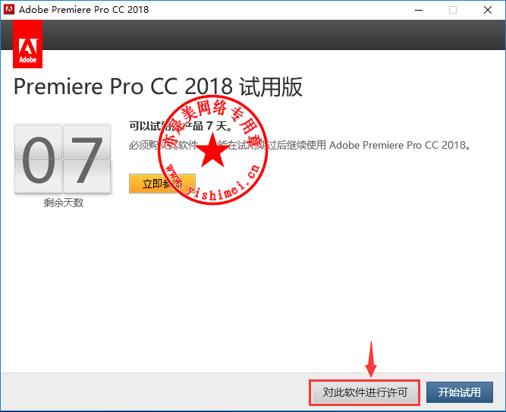Click the yellow 立即购买 buy now button
506x412 pixels.
pyautogui.click(x=162, y=184)
